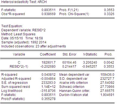
Task: Select the t-Statistic value 3.206240
Action: (x=90, y=63)
